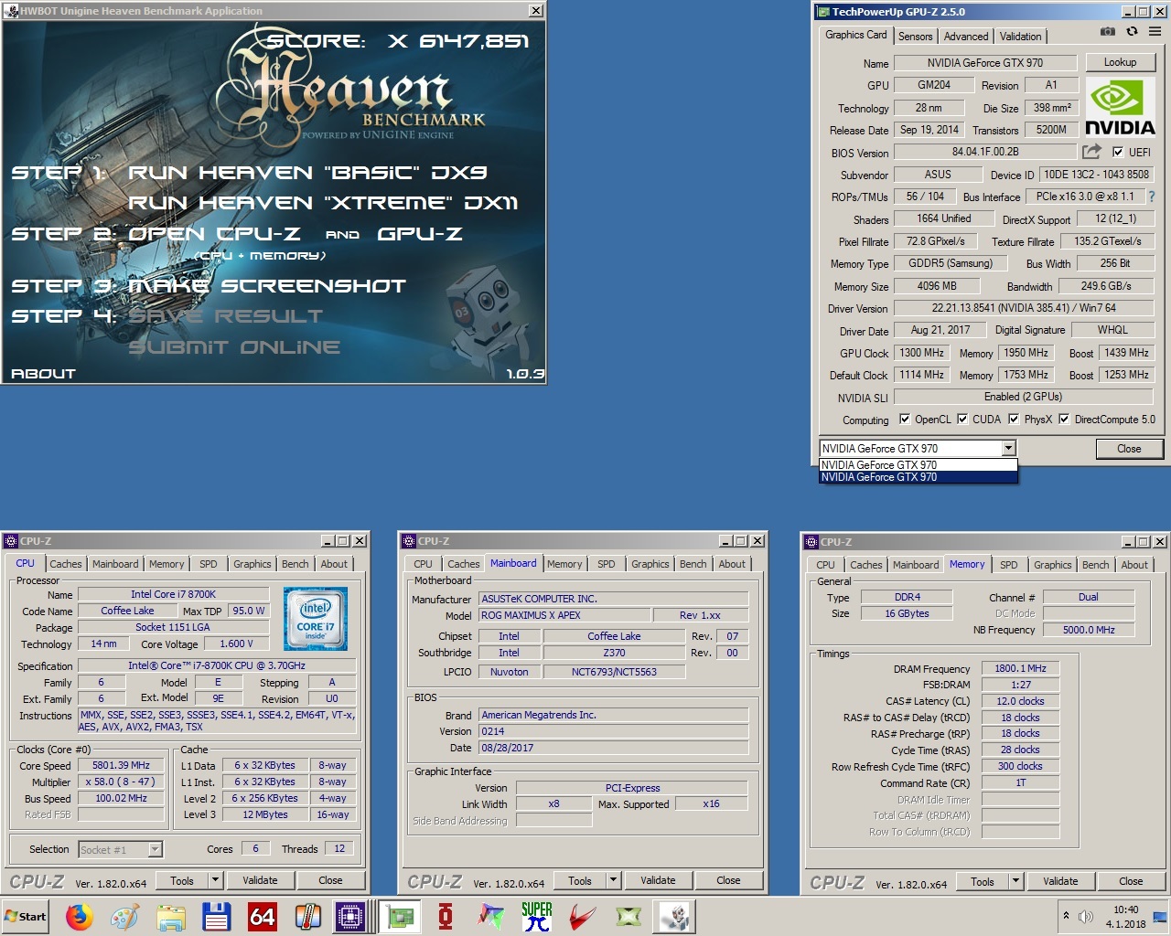Click SAVE RESULT in Heaven benchmark
The height and width of the screenshot is (936, 1171).
pyautogui.click(x=225, y=316)
